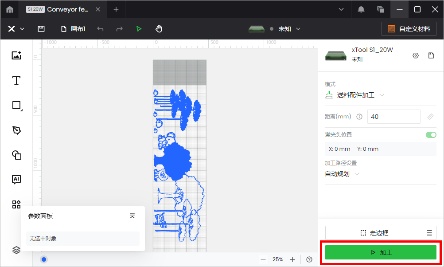Open the xTool logo menu
The width and height of the screenshot is (444, 267).
coord(16,29)
